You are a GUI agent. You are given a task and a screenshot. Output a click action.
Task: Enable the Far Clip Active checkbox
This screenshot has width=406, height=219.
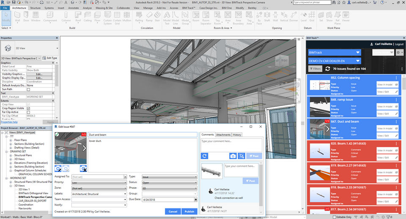29,112
